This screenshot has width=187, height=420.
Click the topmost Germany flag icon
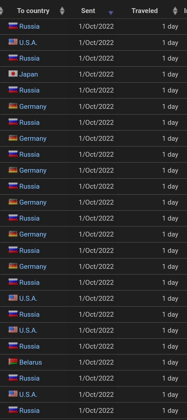(13, 106)
